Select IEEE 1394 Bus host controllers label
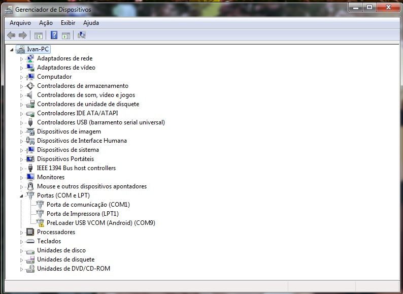This screenshot has width=403, height=294. click(x=76, y=168)
